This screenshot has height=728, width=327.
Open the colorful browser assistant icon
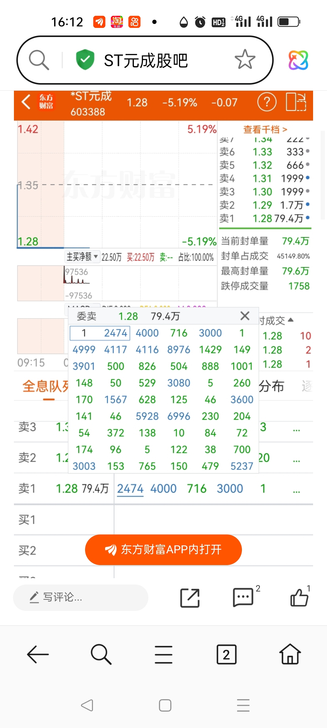[x=298, y=60]
